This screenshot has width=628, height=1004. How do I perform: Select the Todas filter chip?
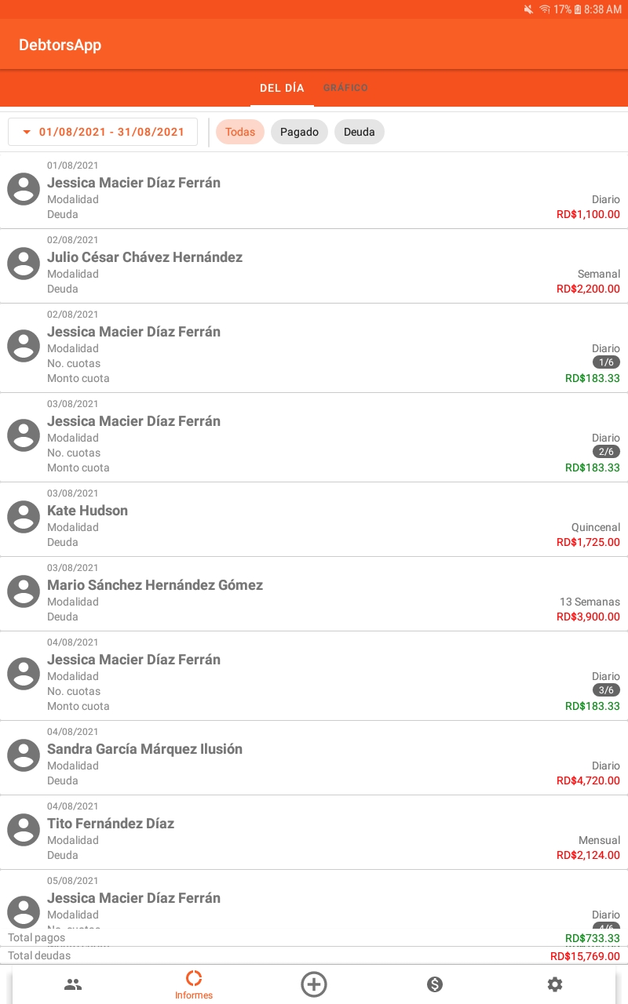[240, 132]
